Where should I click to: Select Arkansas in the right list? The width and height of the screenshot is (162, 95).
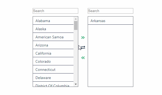point(110,21)
